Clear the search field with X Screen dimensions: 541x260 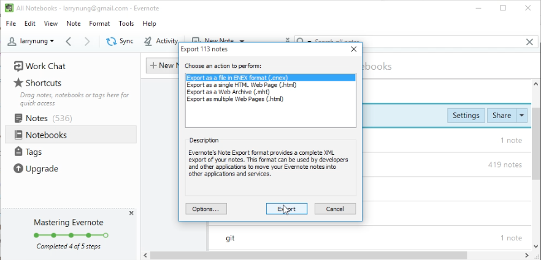click(x=529, y=42)
